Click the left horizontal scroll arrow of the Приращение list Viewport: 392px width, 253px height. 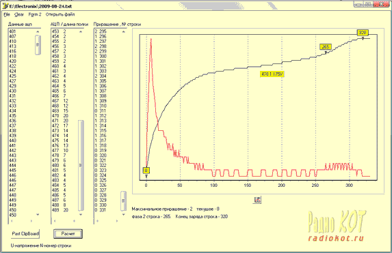pos(97,221)
